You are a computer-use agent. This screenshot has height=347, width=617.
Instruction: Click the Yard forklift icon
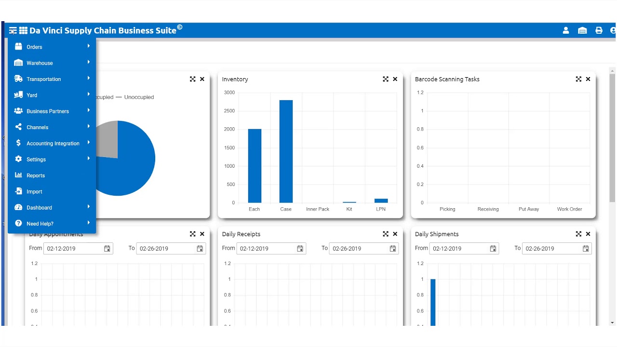(18, 95)
